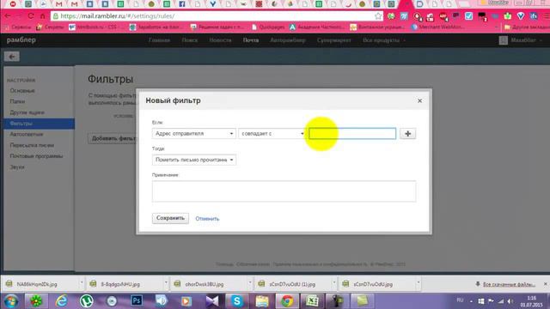Viewport: 550px width, 309px height.
Task: Click into the Примечание text area
Action: point(284,191)
